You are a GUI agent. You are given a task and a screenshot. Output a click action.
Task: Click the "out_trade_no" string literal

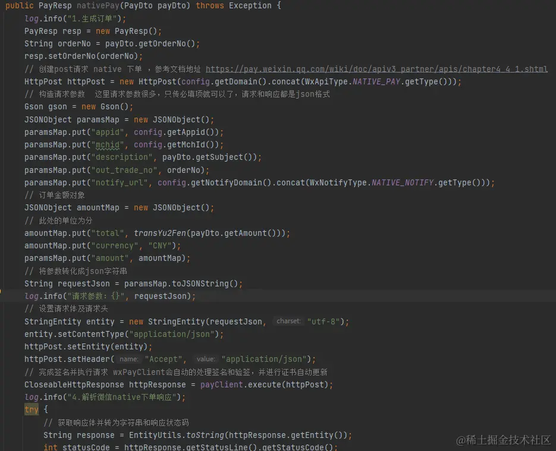[x=124, y=170]
